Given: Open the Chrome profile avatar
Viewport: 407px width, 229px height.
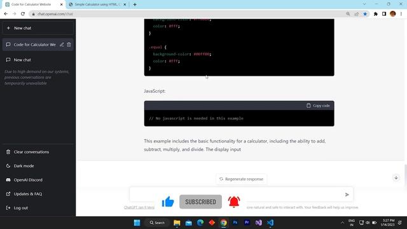Looking at the screenshot, I should click(x=393, y=14).
